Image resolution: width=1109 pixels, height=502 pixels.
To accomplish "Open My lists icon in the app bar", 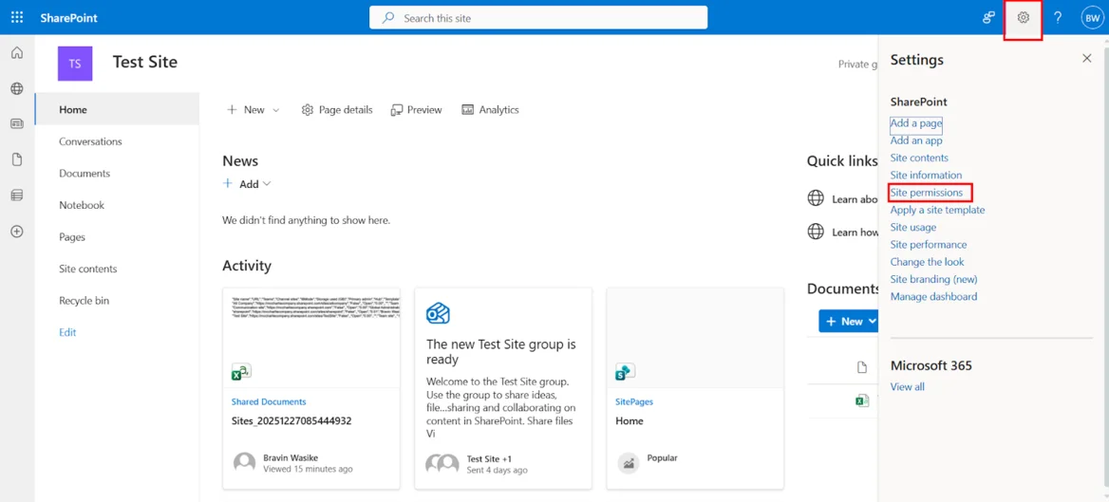I will [x=17, y=195].
